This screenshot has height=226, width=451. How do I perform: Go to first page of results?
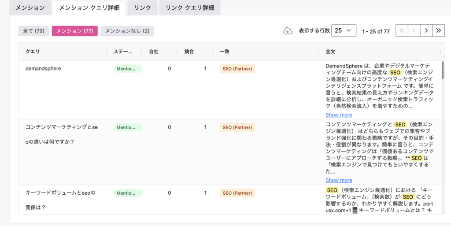(402, 30)
